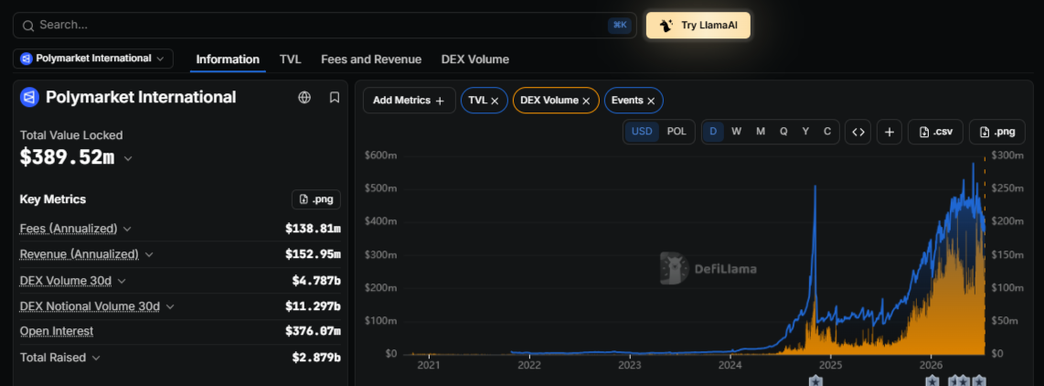Open the Add Metrics dropdown
This screenshot has height=386, width=1044.
[x=410, y=101]
